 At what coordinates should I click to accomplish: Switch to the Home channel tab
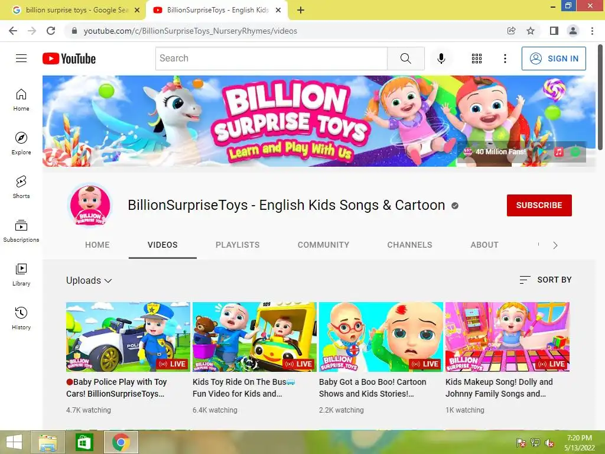(97, 245)
